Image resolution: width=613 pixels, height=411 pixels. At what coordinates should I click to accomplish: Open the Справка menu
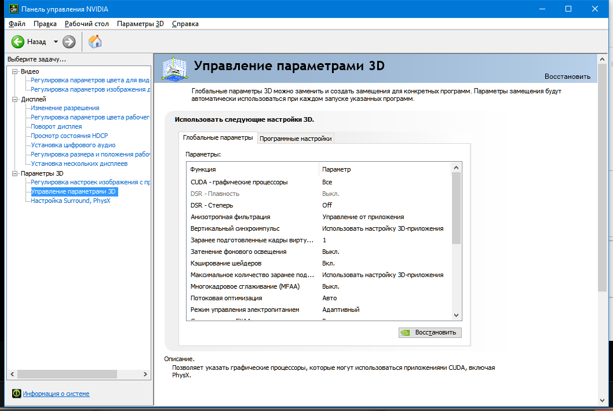point(185,24)
